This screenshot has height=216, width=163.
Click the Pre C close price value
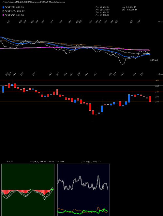click(107, 15)
